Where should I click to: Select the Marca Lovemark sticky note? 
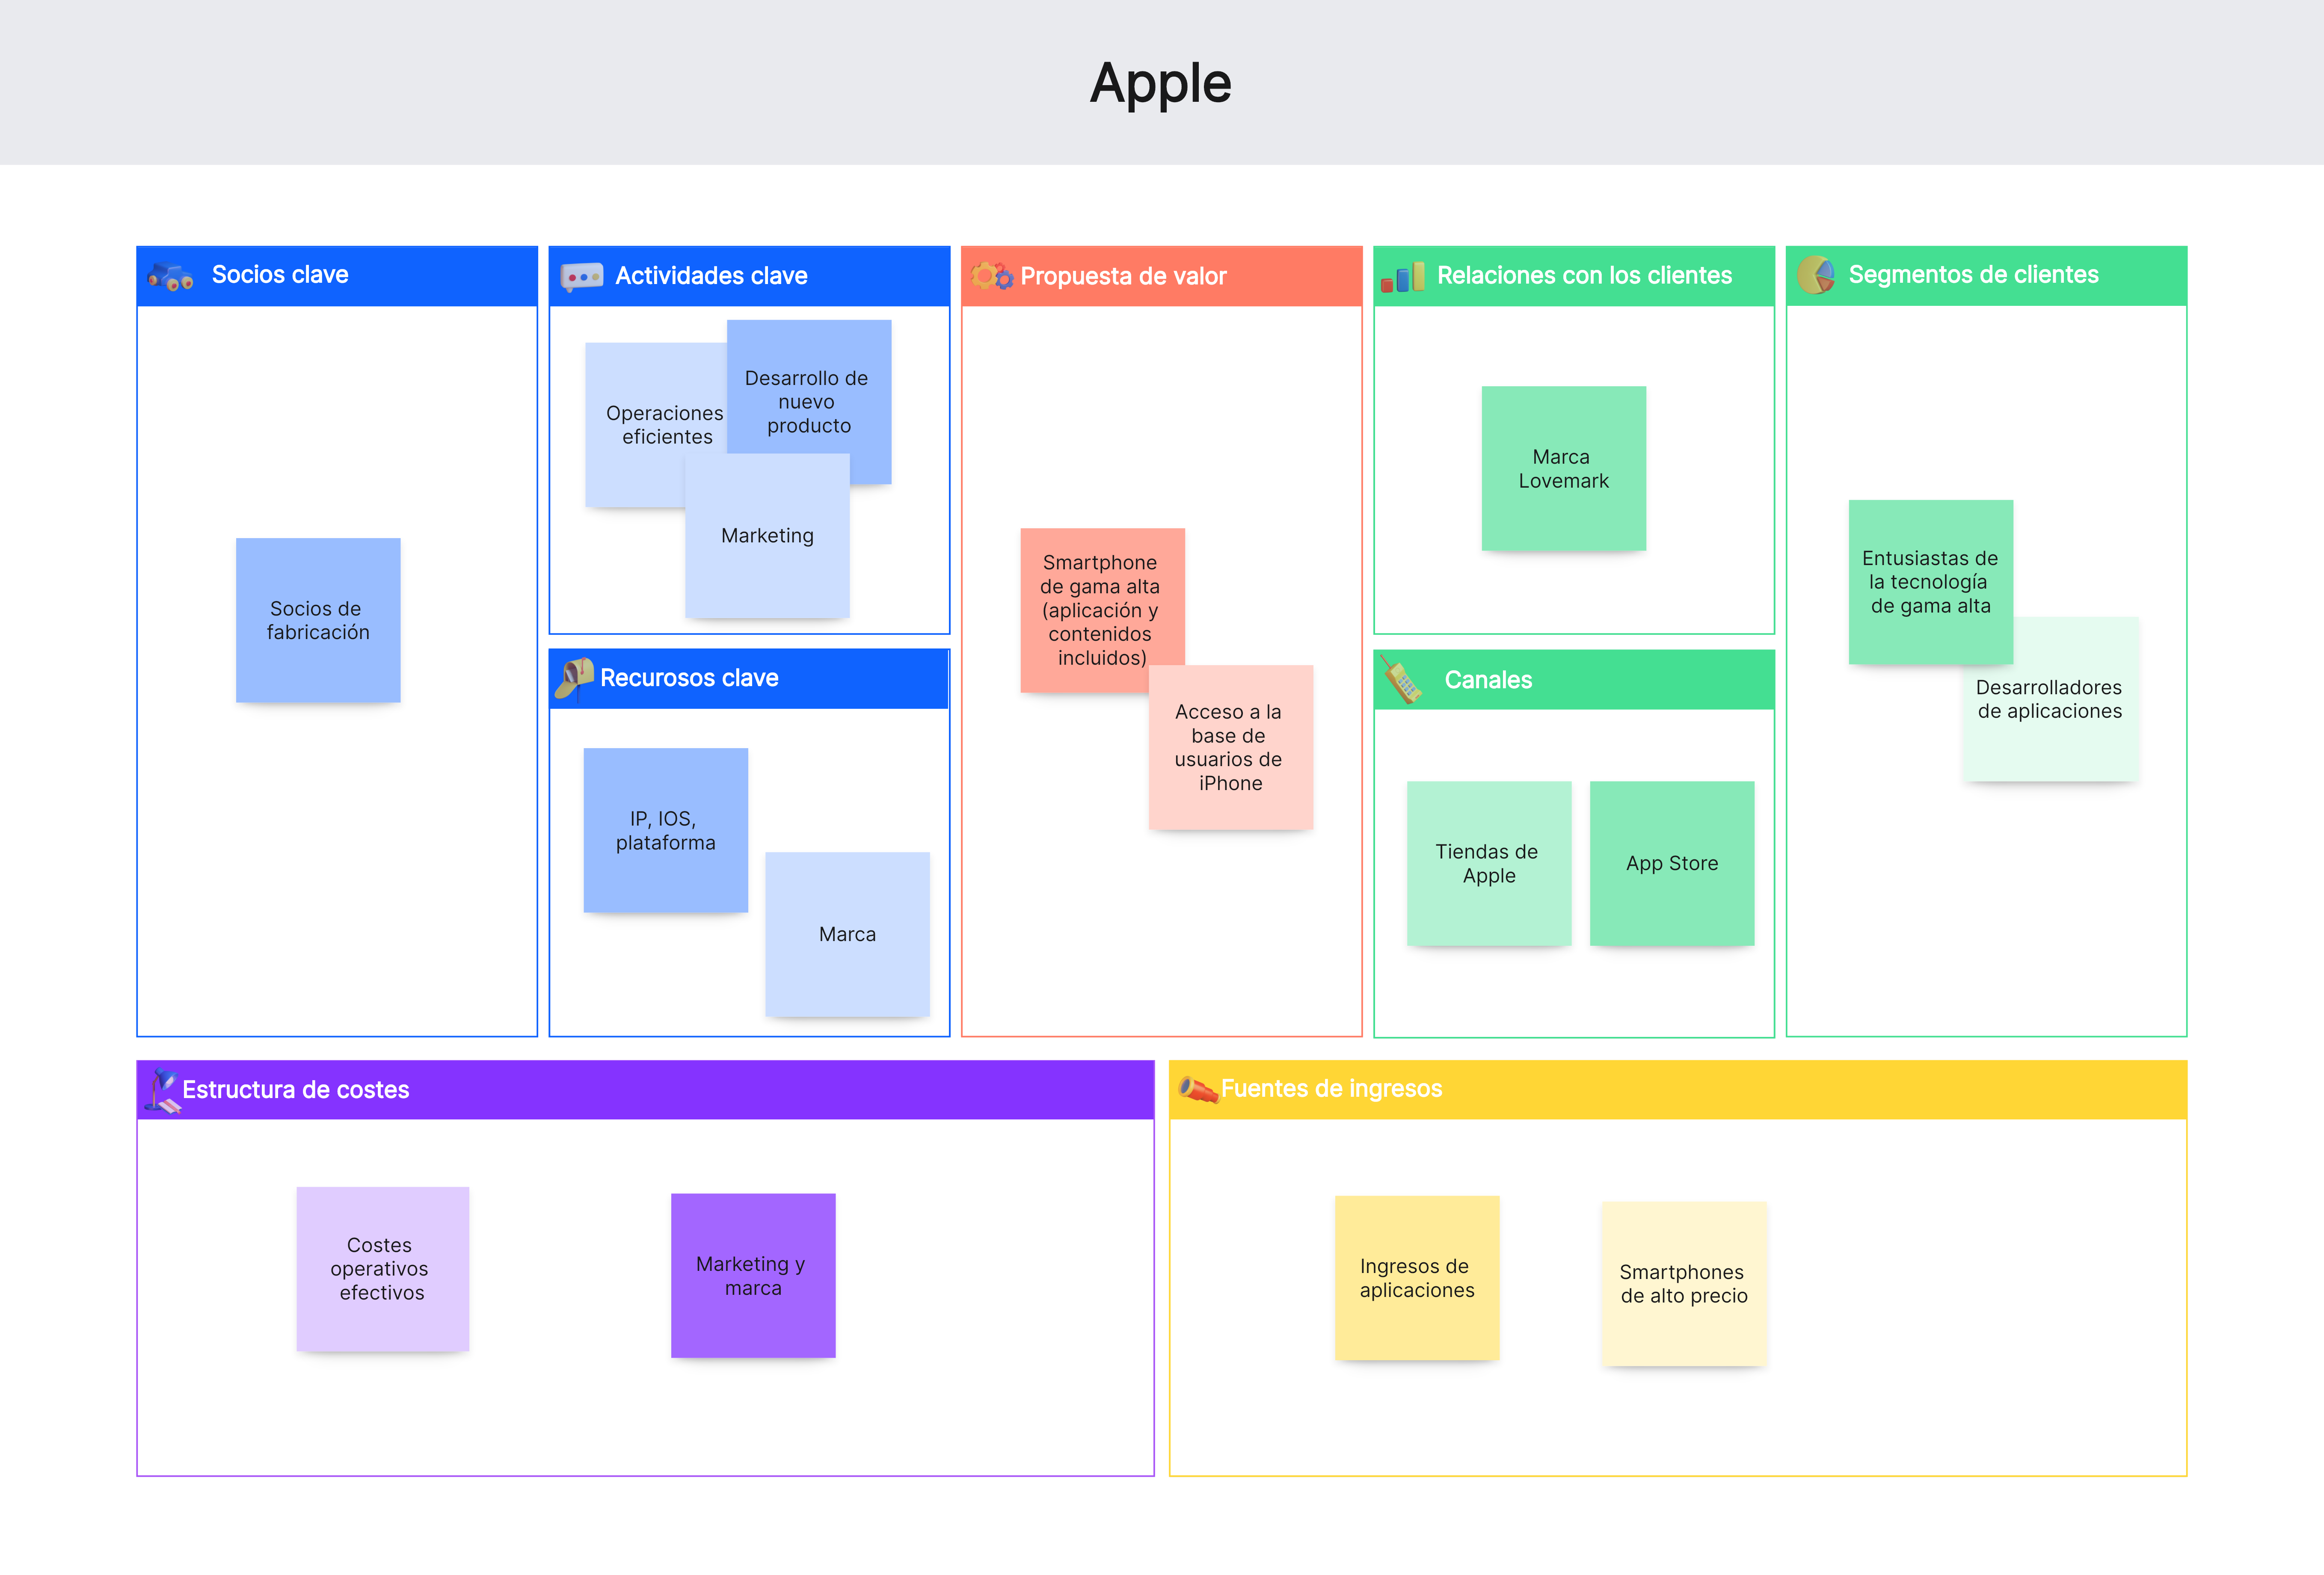(1564, 469)
